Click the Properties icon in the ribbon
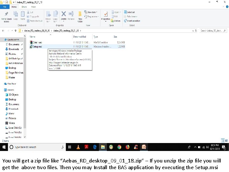The width and height of the screenshot is (229, 172). click(x=106, y=14)
